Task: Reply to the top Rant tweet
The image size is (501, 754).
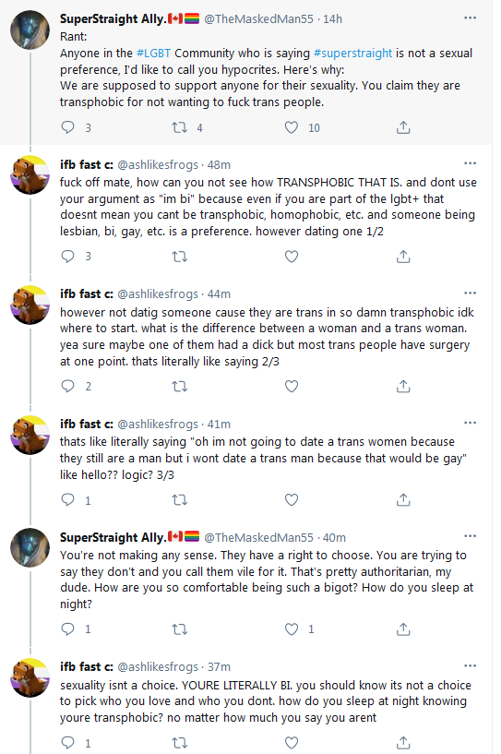Action: [x=67, y=127]
